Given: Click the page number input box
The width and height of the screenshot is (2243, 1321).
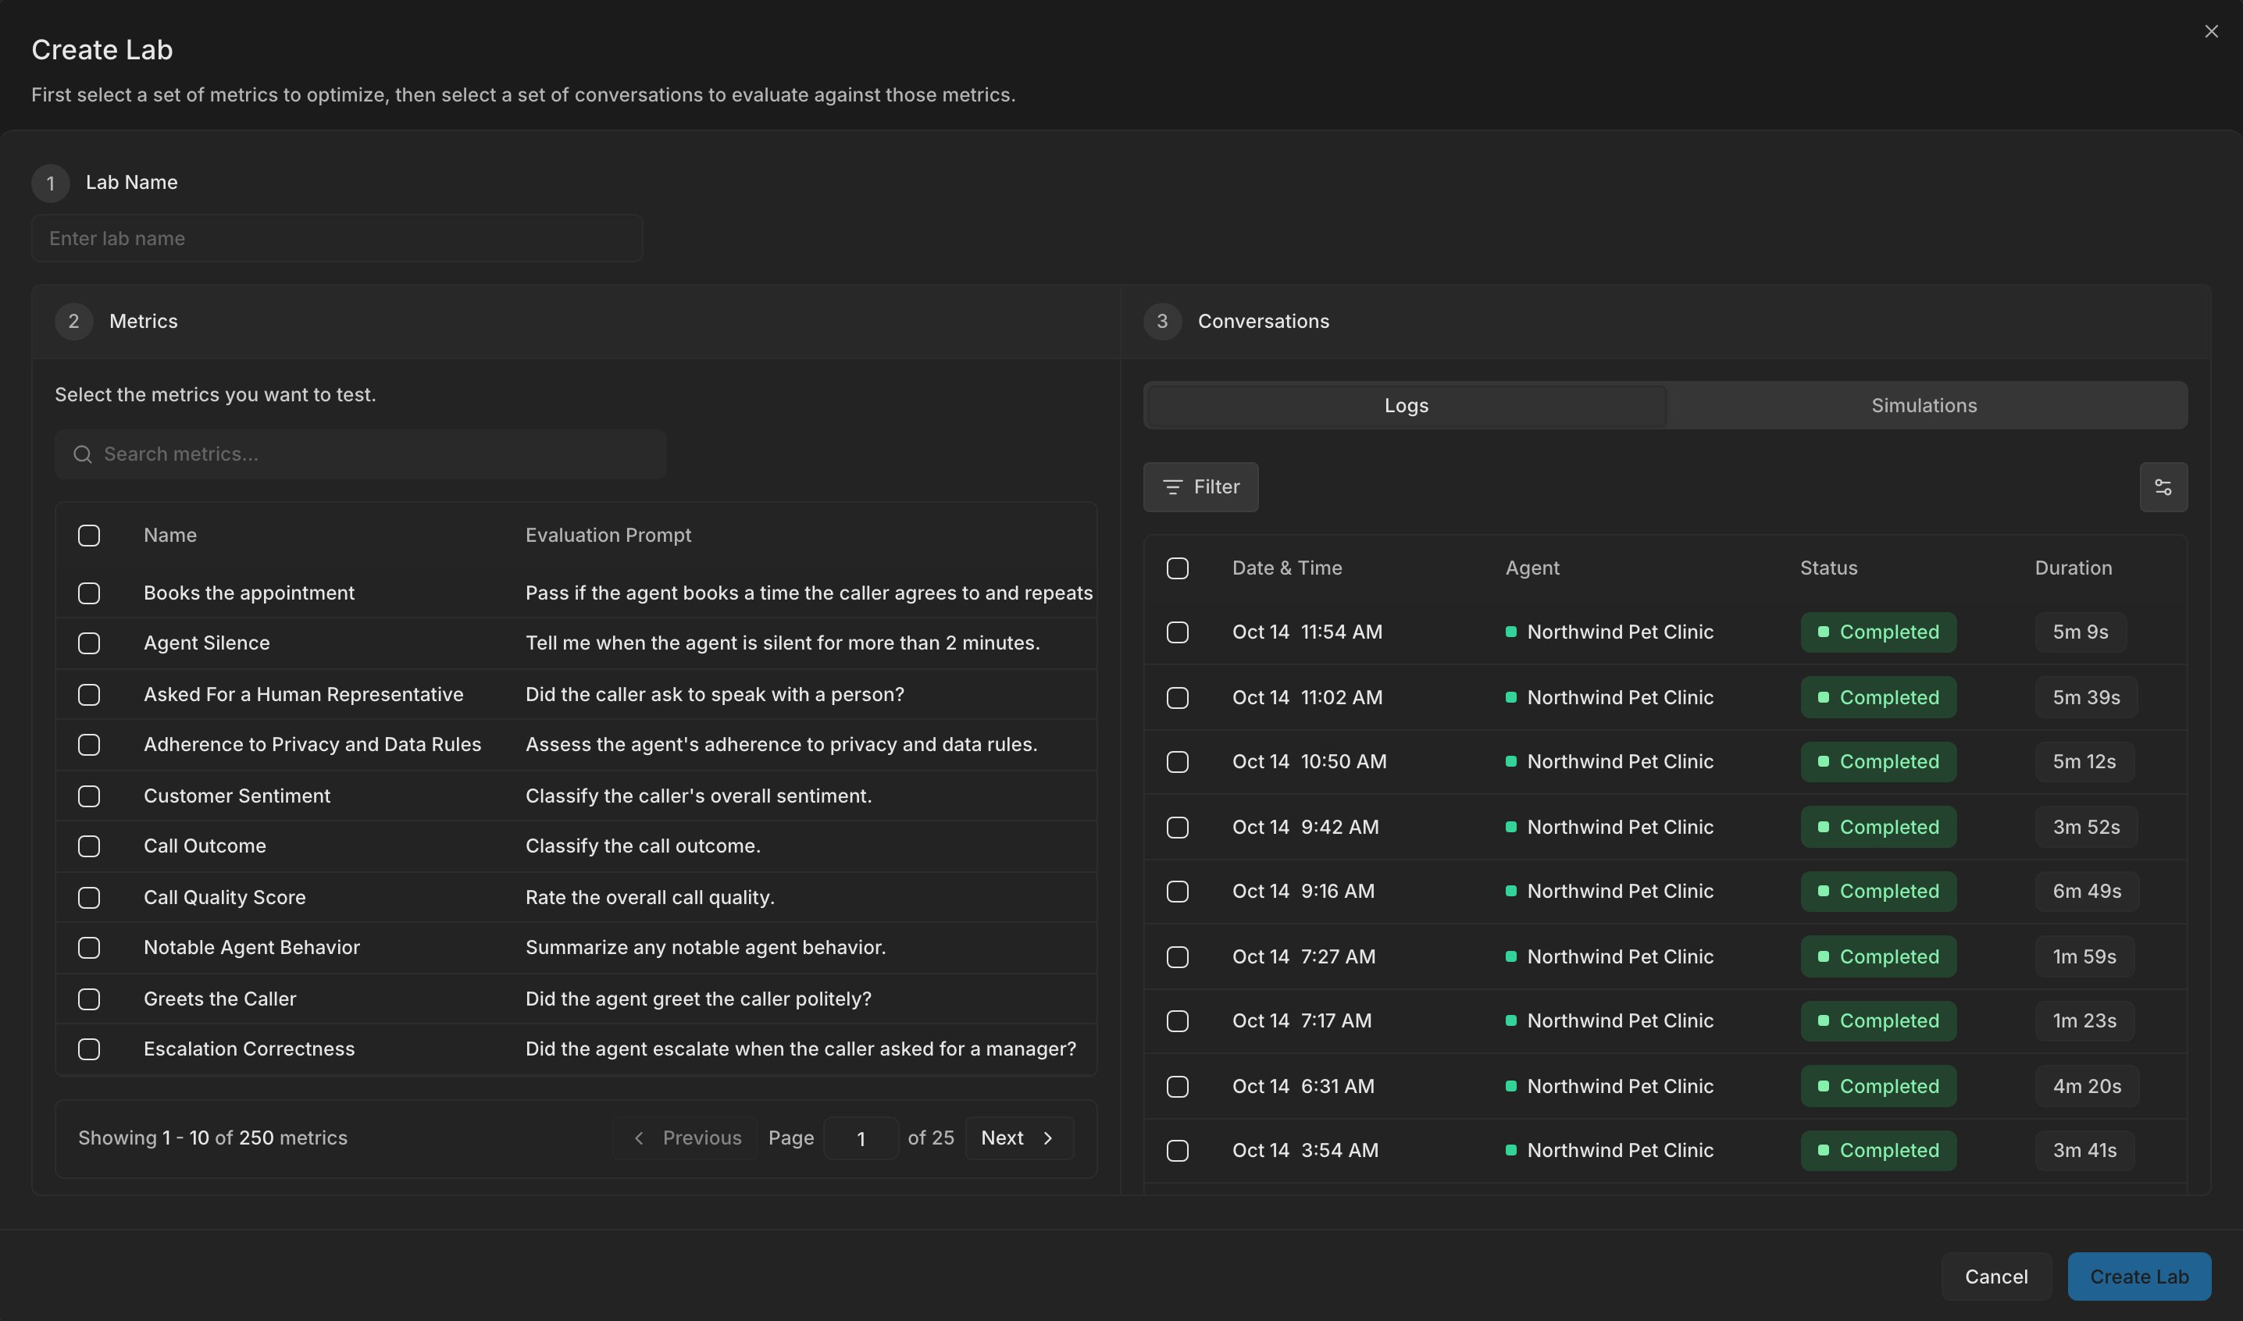Looking at the screenshot, I should click(860, 1138).
